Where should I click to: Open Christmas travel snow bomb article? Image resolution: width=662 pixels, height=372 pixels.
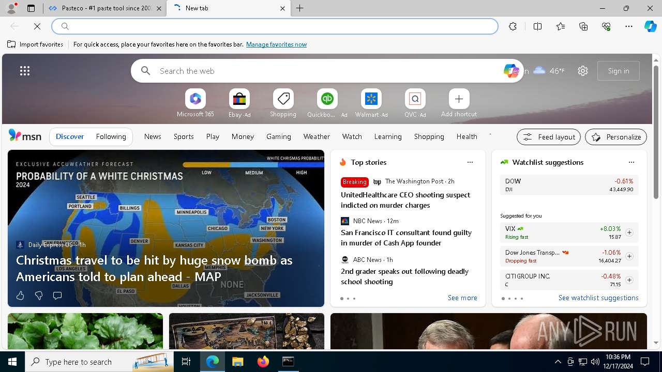click(154, 268)
